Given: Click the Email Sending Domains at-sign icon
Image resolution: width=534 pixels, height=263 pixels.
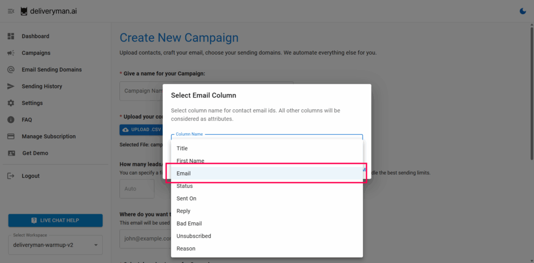Looking at the screenshot, I should (11, 69).
